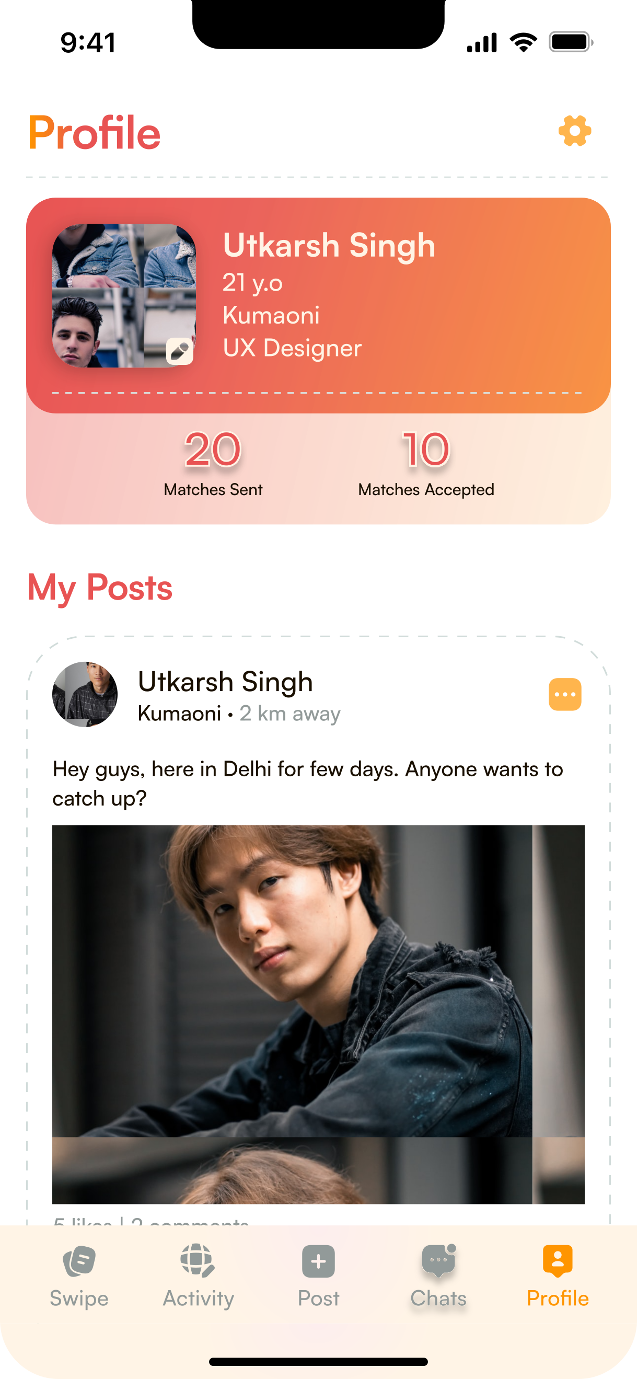The width and height of the screenshot is (637, 1379).
Task: Tap the Utkarsh Singh profile card name
Action: click(x=329, y=246)
